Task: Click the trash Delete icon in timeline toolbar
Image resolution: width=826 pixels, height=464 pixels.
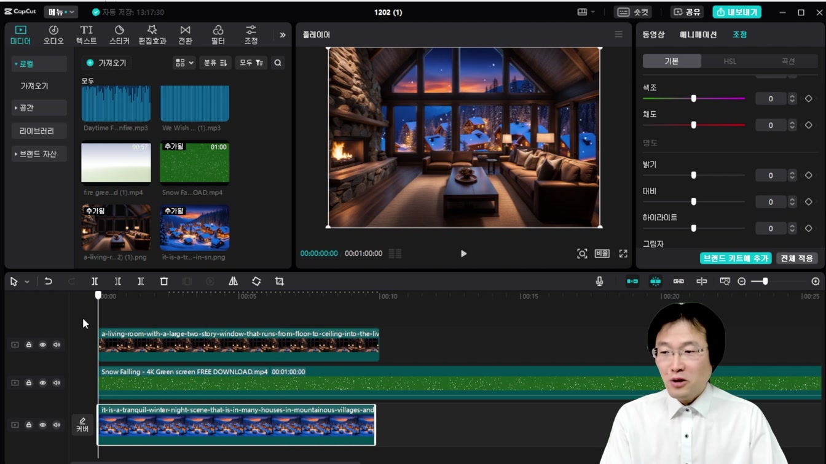Action: (164, 281)
